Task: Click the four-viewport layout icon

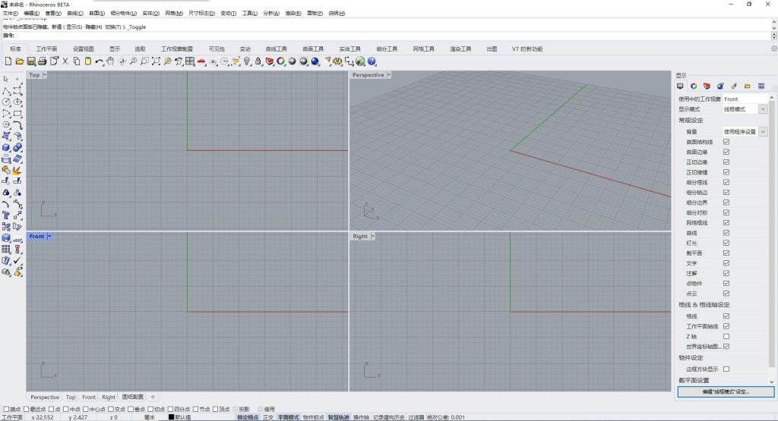Action: pyautogui.click(x=190, y=61)
